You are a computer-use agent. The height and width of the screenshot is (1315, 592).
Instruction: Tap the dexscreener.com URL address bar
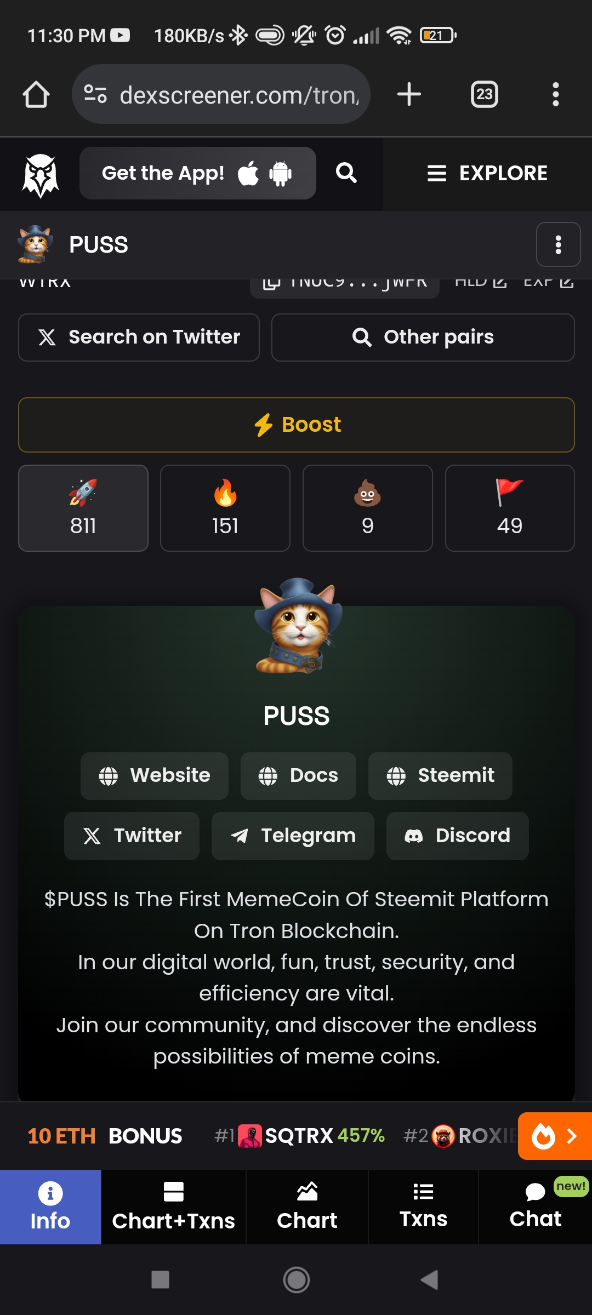point(221,94)
